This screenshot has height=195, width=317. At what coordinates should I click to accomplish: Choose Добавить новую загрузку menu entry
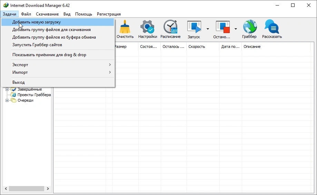(x=58, y=22)
